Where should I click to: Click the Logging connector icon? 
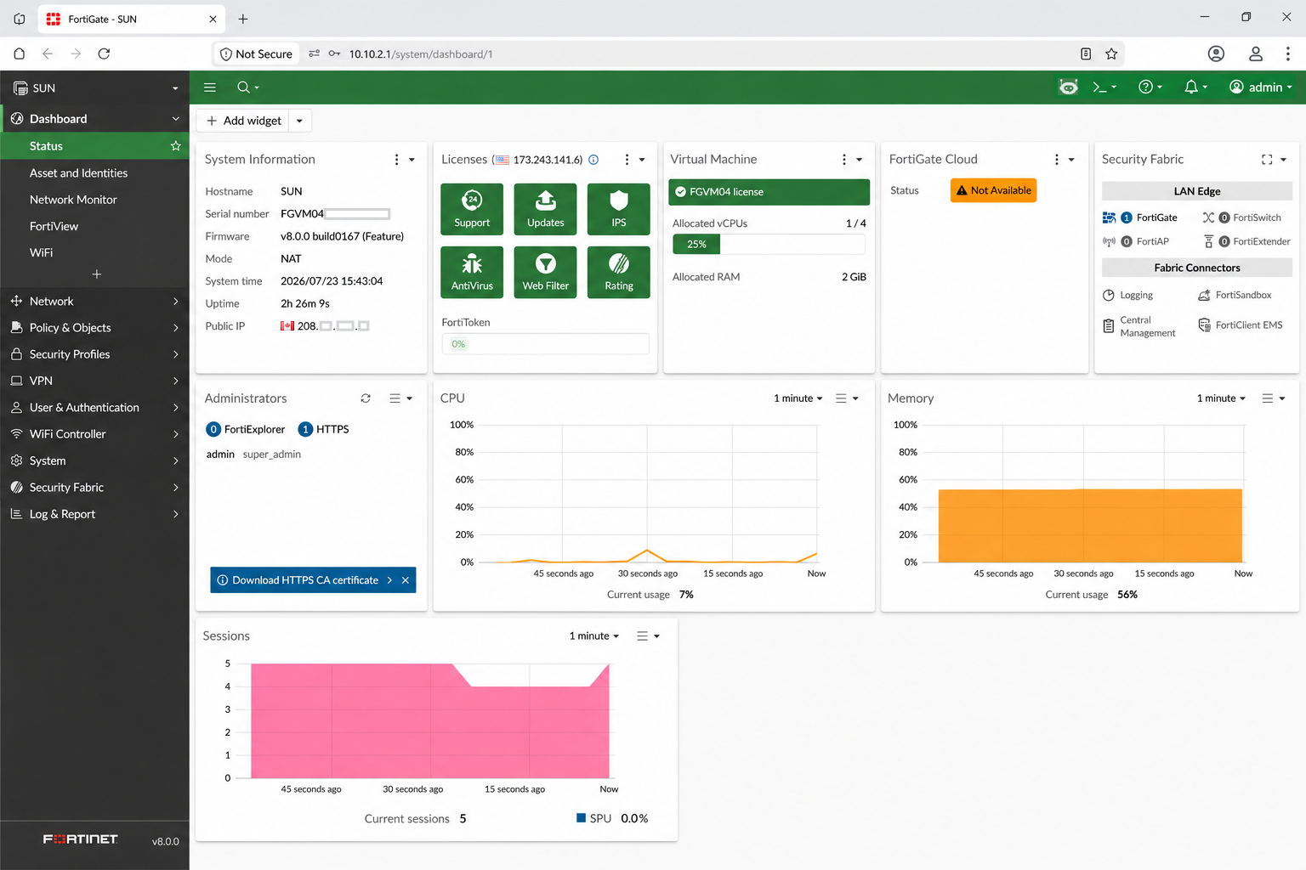tap(1109, 296)
